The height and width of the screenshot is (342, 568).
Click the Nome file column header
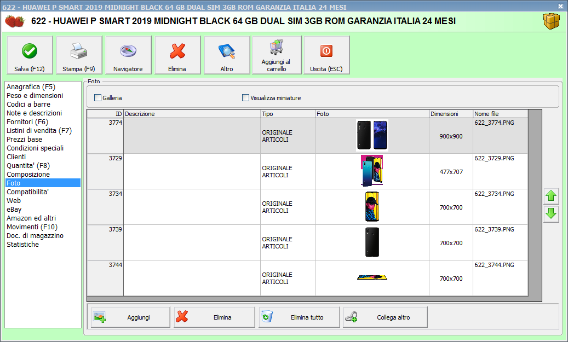pyautogui.click(x=501, y=114)
